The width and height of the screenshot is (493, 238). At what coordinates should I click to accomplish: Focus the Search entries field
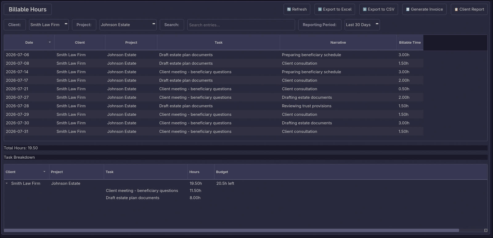[x=241, y=25]
